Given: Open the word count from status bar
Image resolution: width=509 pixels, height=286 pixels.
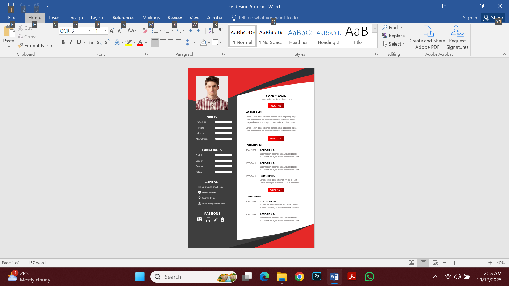Looking at the screenshot, I should tap(37, 263).
